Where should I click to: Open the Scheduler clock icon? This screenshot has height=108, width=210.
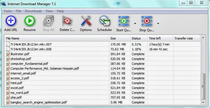coord(105,21)
